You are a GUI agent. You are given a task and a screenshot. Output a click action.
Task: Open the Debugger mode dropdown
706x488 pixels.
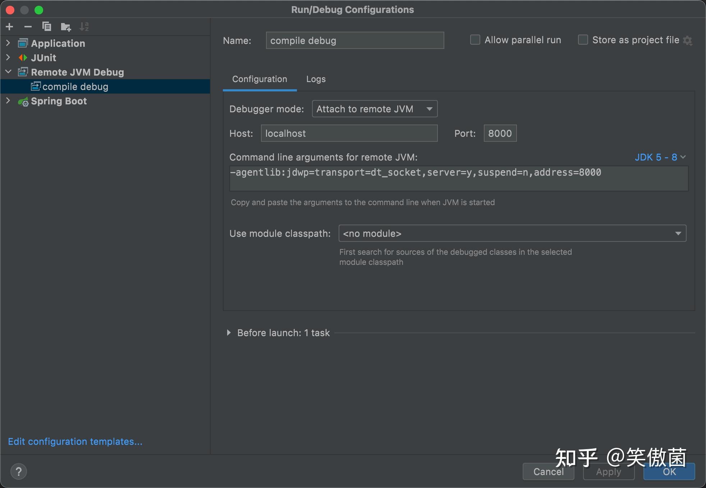[x=375, y=109]
